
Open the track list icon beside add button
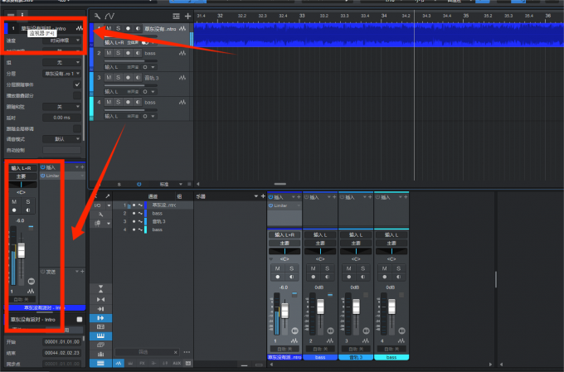176,16
